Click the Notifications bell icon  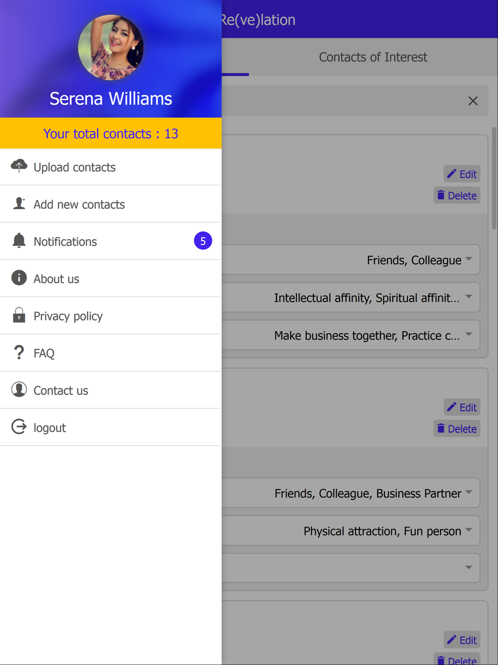click(19, 241)
